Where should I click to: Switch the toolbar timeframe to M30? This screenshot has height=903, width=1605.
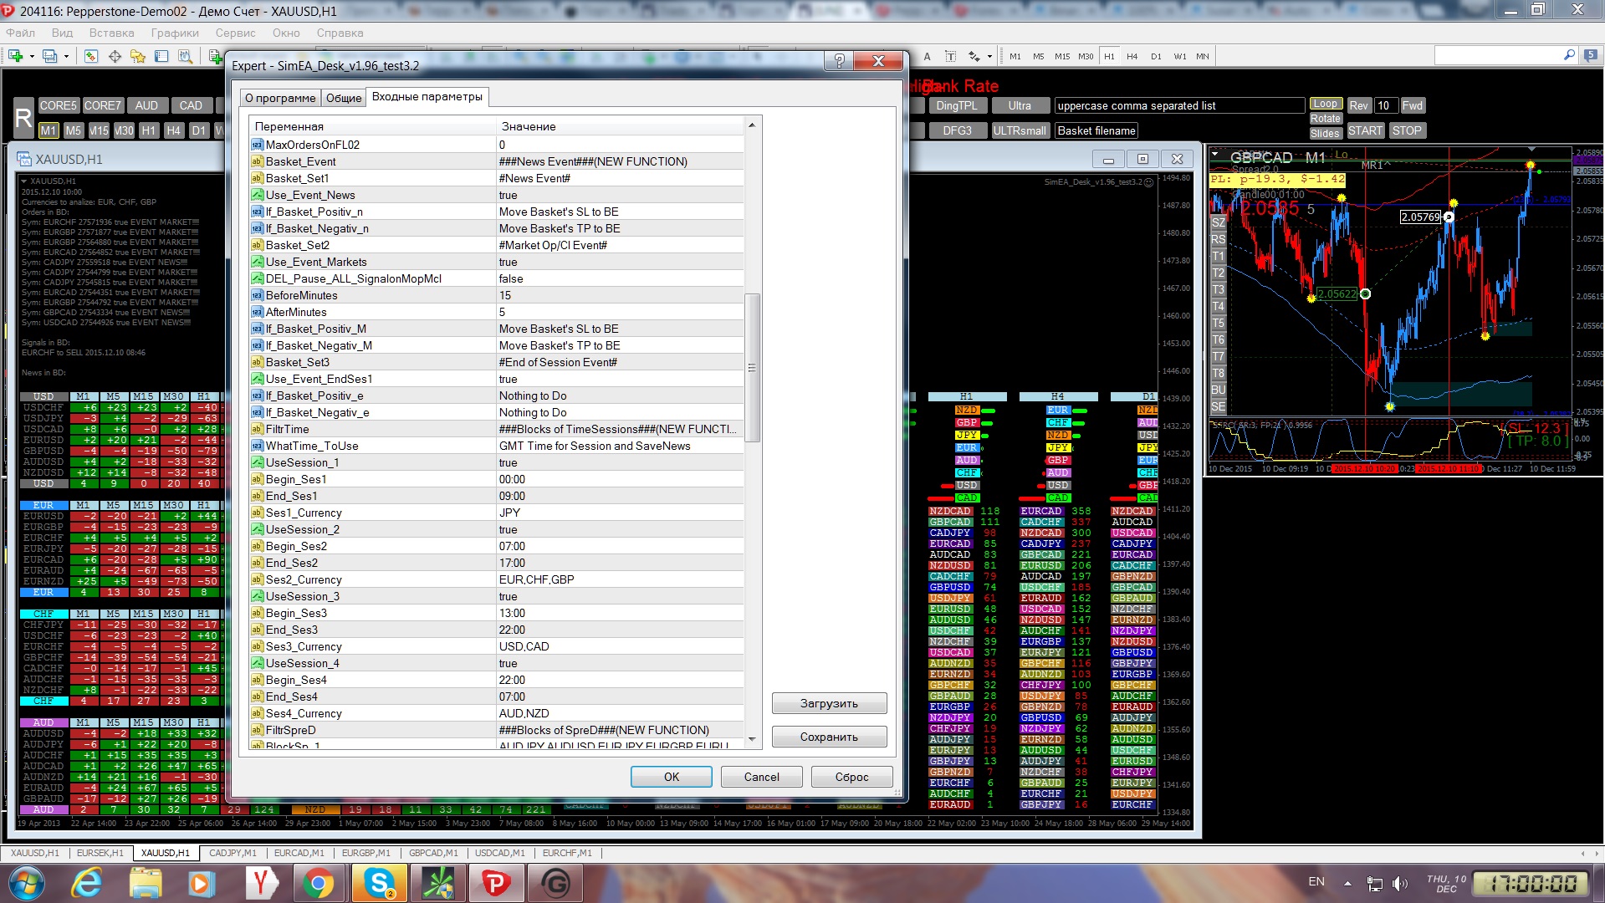click(x=1086, y=56)
